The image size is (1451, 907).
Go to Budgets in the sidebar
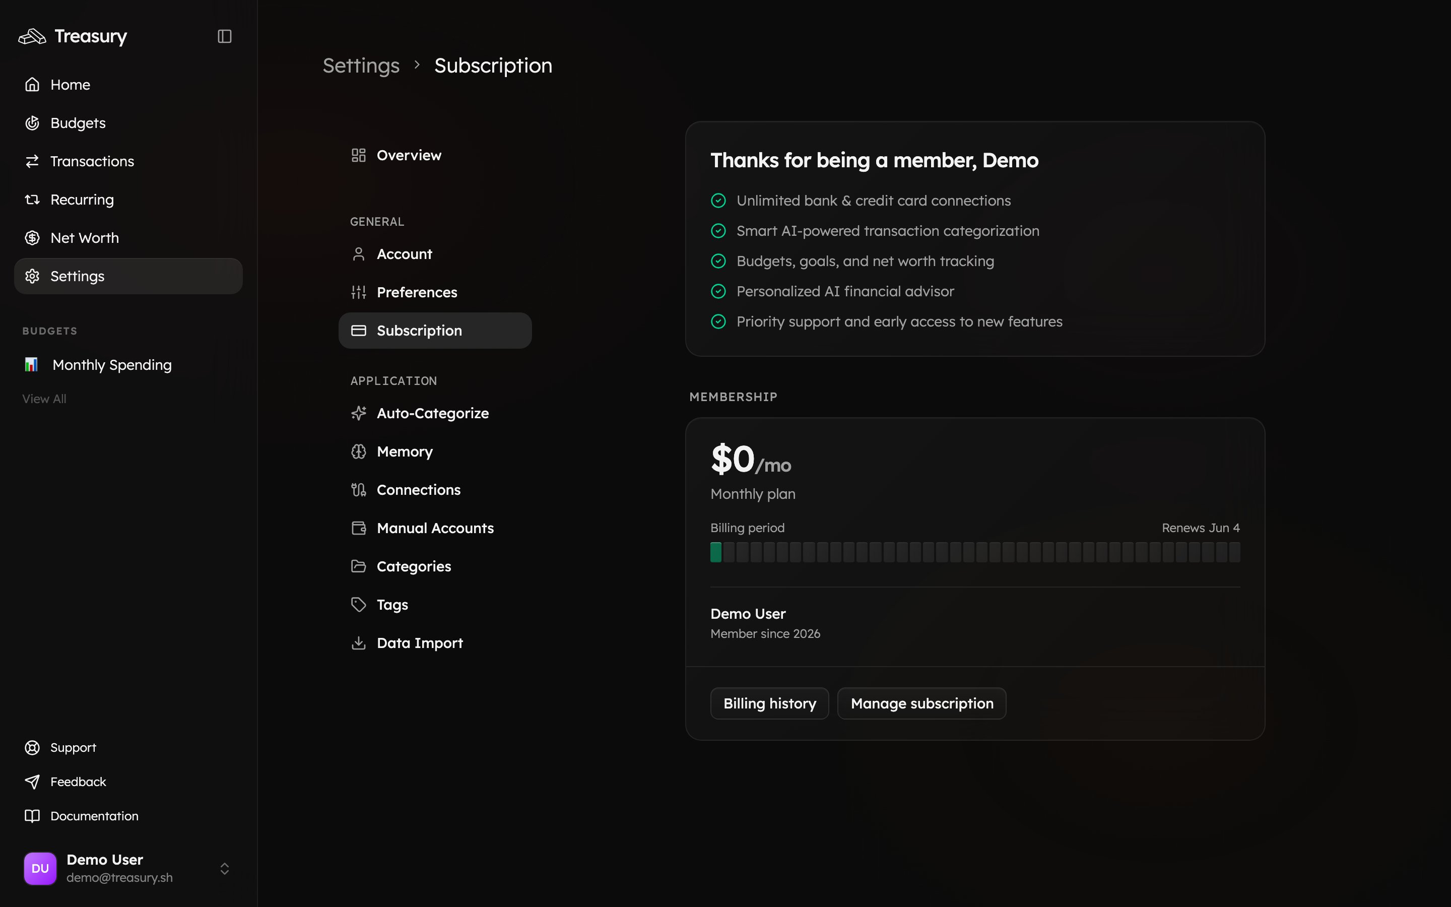(x=128, y=123)
